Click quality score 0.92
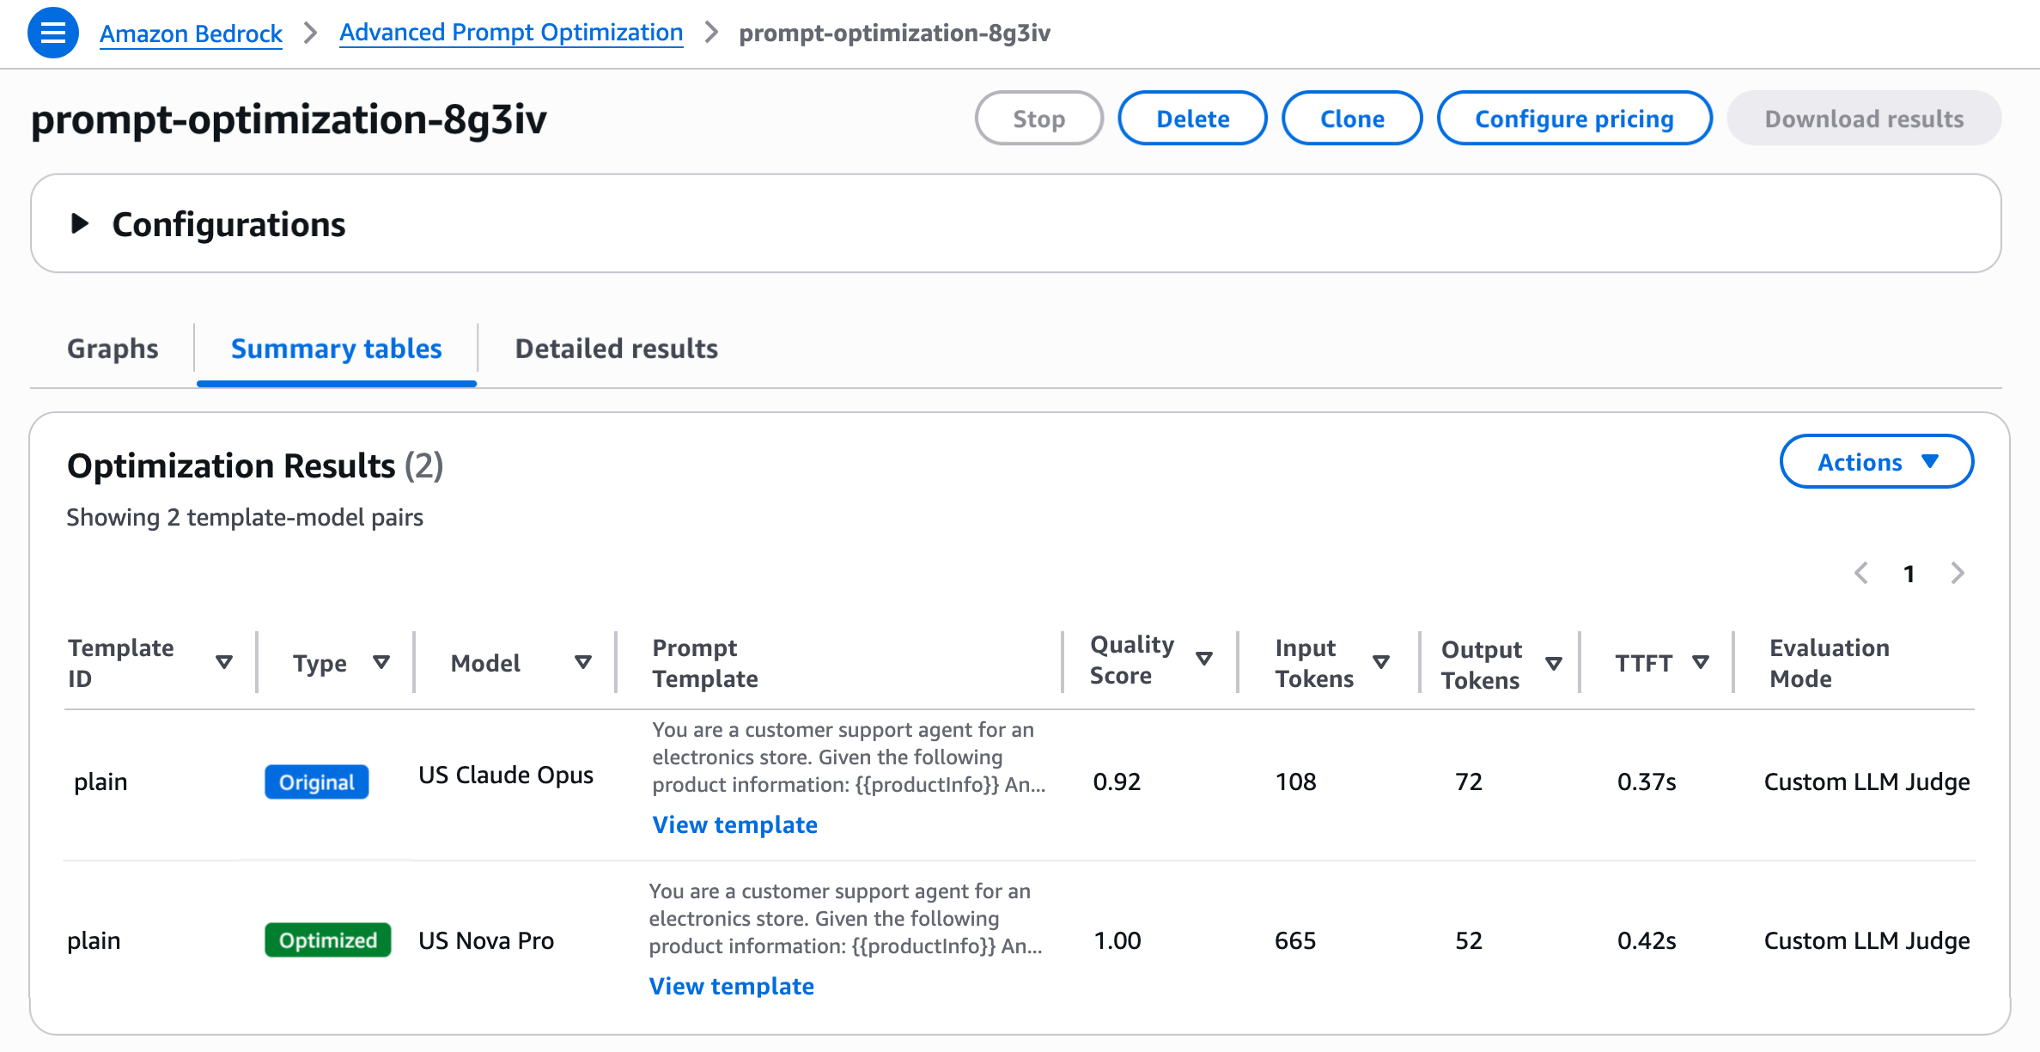2040x1052 pixels. [1117, 781]
